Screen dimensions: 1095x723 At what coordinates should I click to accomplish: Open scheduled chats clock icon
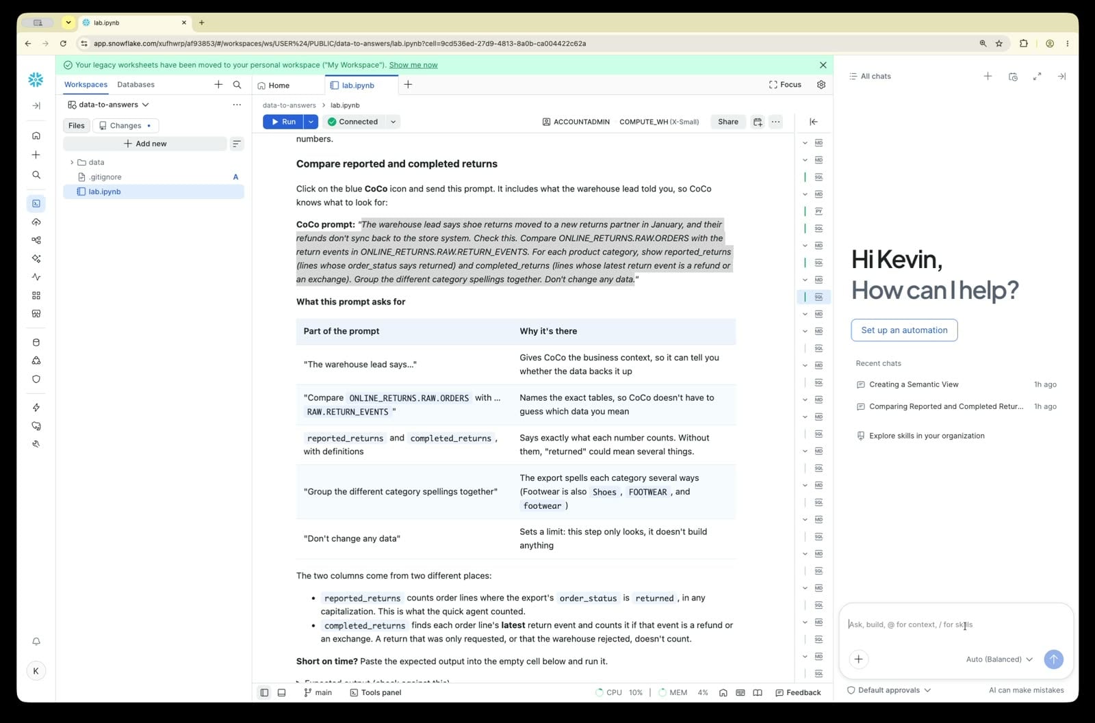pyautogui.click(x=1013, y=77)
